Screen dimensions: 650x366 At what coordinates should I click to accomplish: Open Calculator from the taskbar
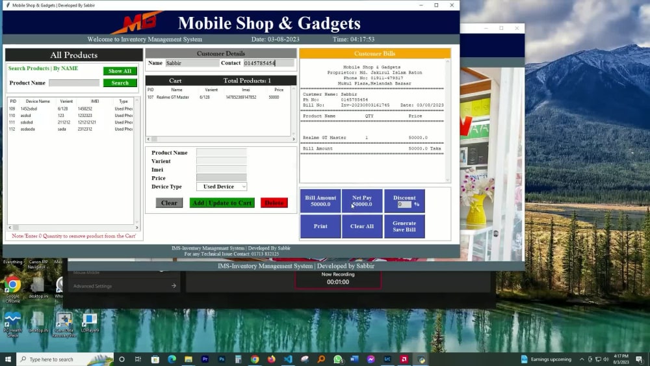click(238, 359)
